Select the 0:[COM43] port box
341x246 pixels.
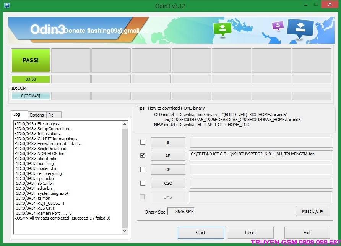coord(31,96)
